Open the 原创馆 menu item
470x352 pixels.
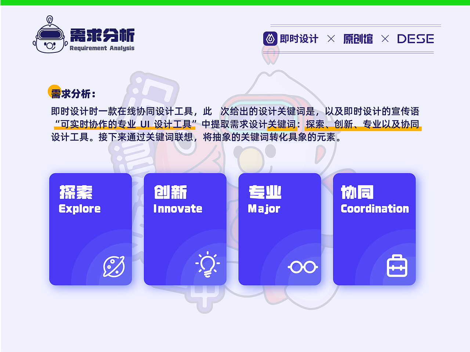(x=358, y=38)
